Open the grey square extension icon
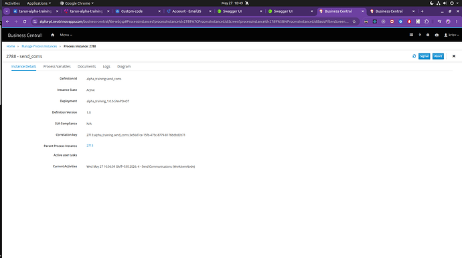 418,21
